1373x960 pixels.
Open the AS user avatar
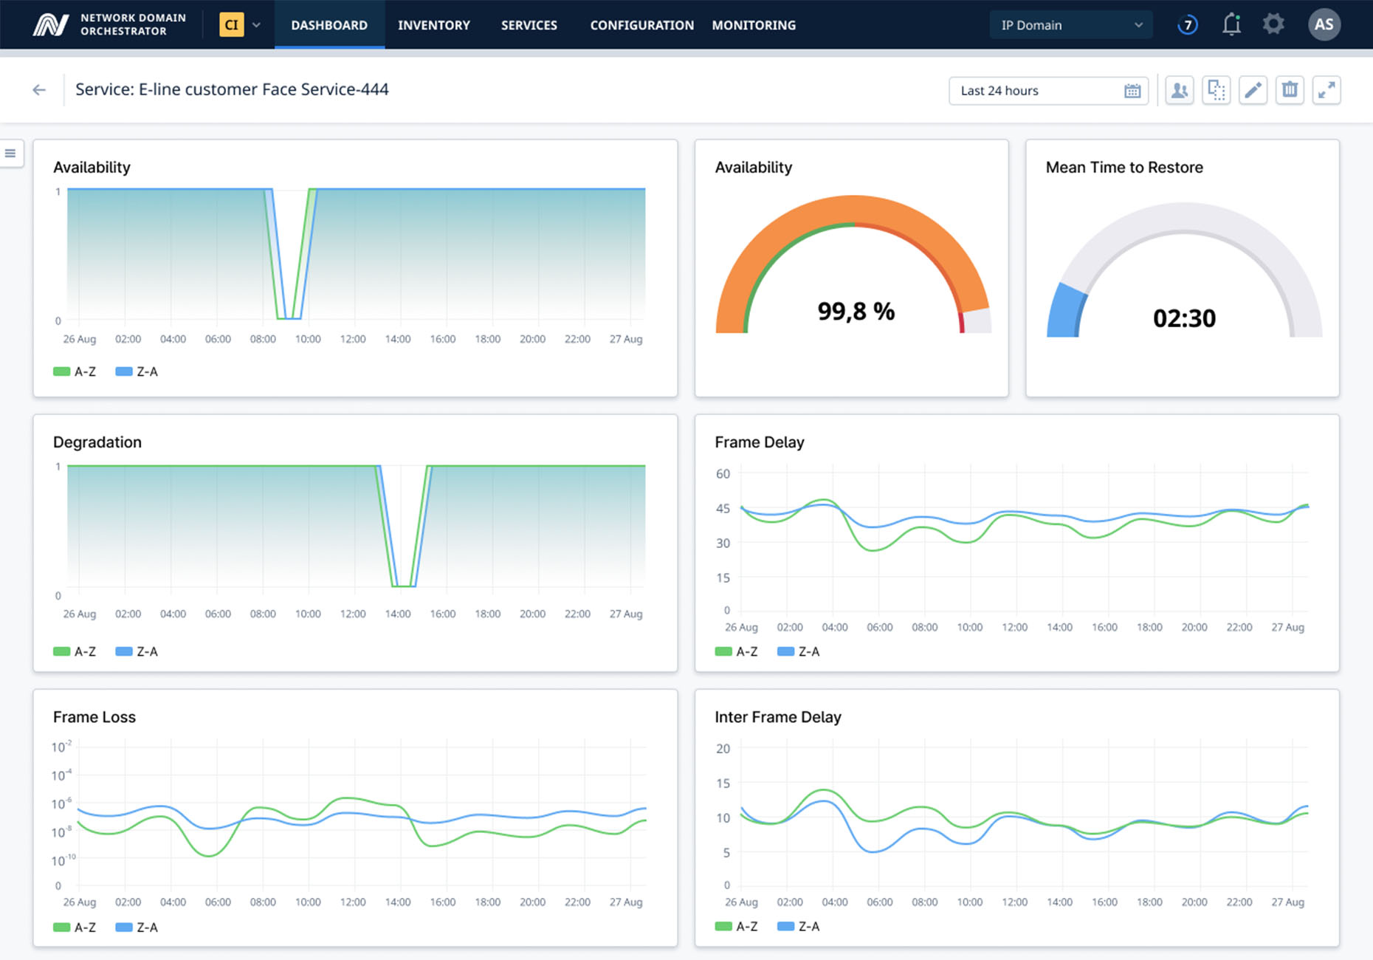tap(1324, 25)
